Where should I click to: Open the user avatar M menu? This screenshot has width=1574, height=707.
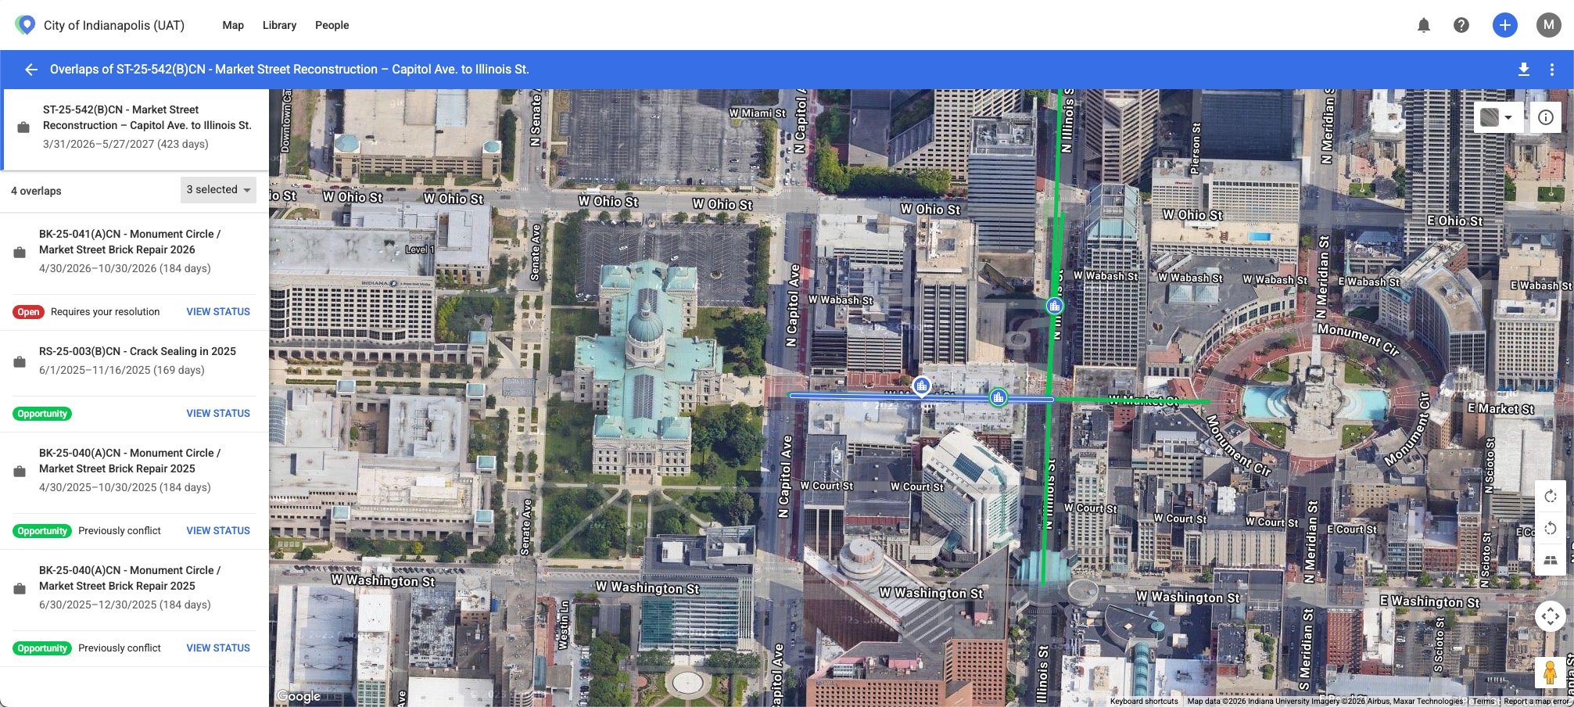(x=1548, y=25)
